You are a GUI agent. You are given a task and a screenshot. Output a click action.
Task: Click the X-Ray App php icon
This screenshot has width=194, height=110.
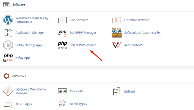(8, 57)
